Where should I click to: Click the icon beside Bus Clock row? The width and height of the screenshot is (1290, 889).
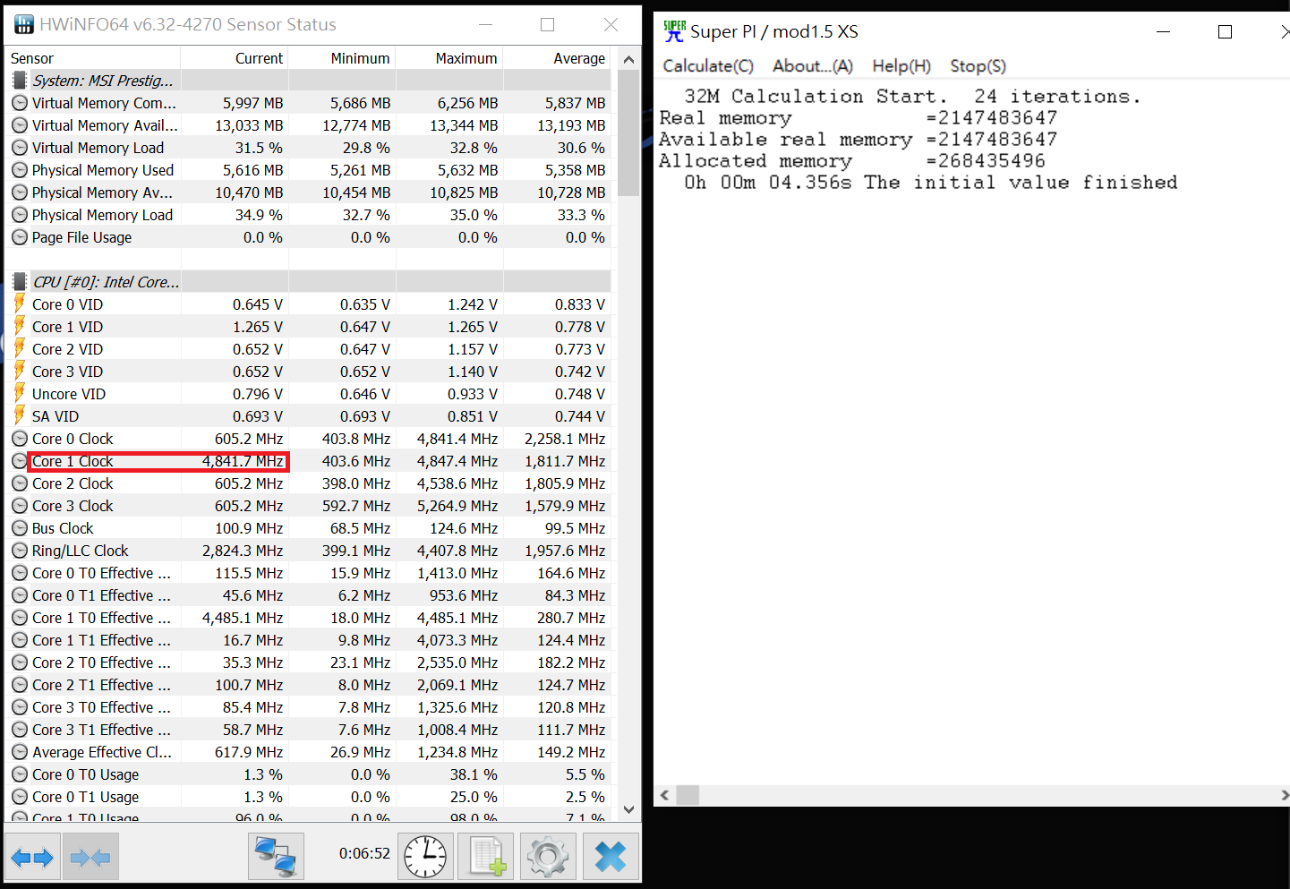click(x=20, y=528)
